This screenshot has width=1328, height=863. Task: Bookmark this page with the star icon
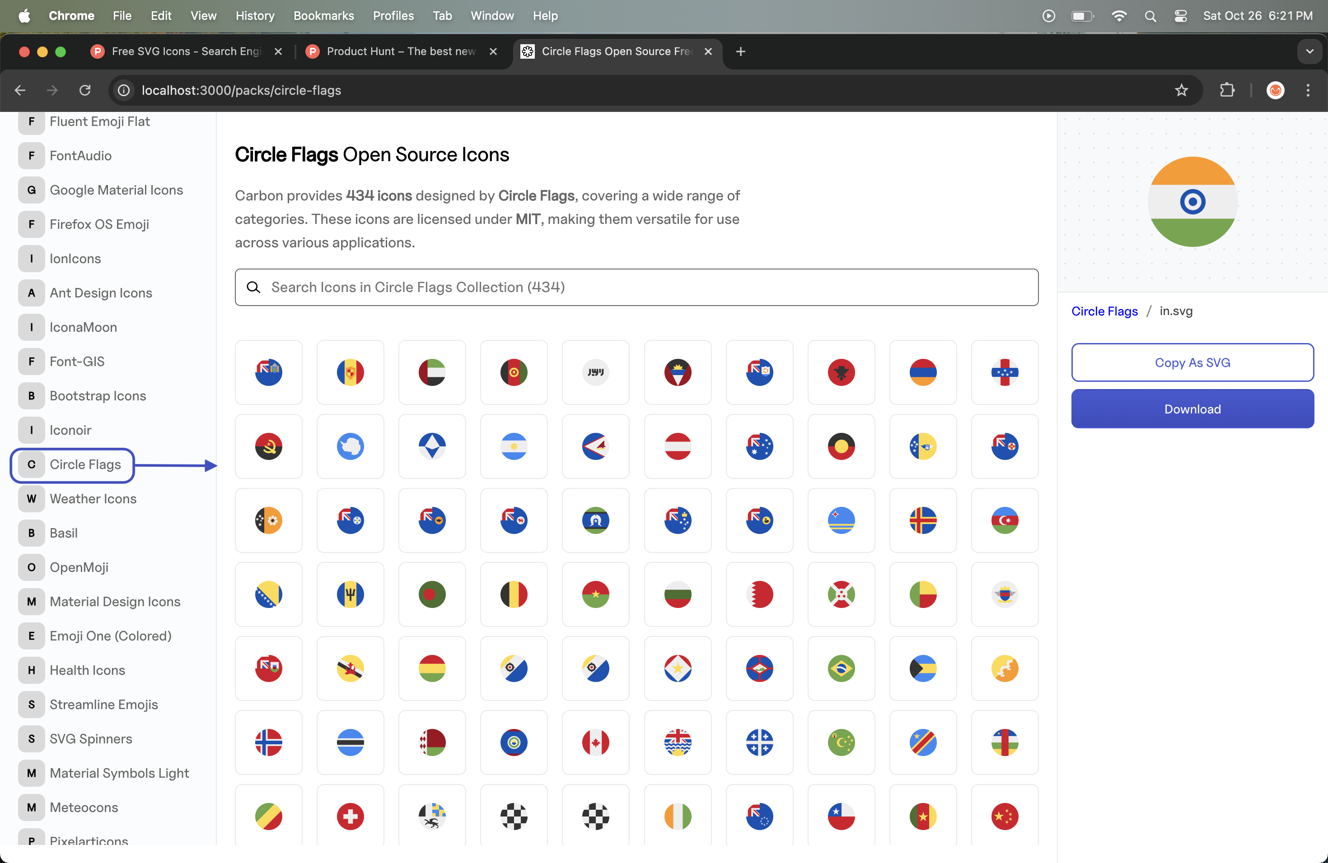point(1181,90)
